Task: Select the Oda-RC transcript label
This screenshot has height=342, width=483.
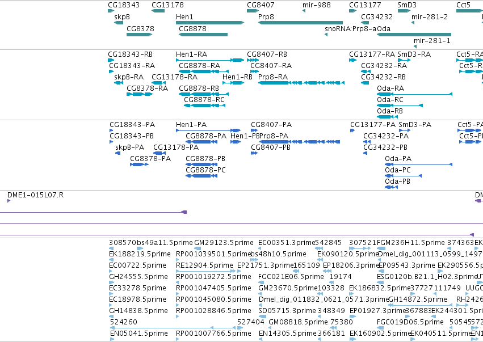Action: tap(390, 100)
